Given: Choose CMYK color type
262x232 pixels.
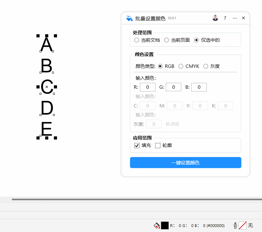Looking at the screenshot, I should click(x=181, y=66).
